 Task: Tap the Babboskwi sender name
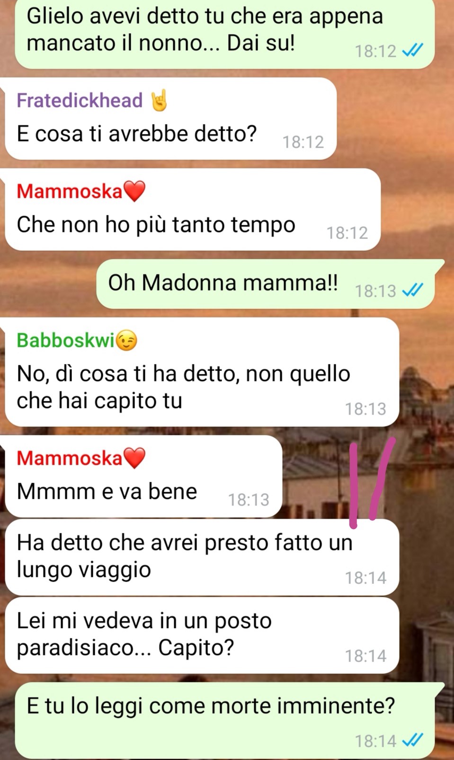(x=66, y=340)
